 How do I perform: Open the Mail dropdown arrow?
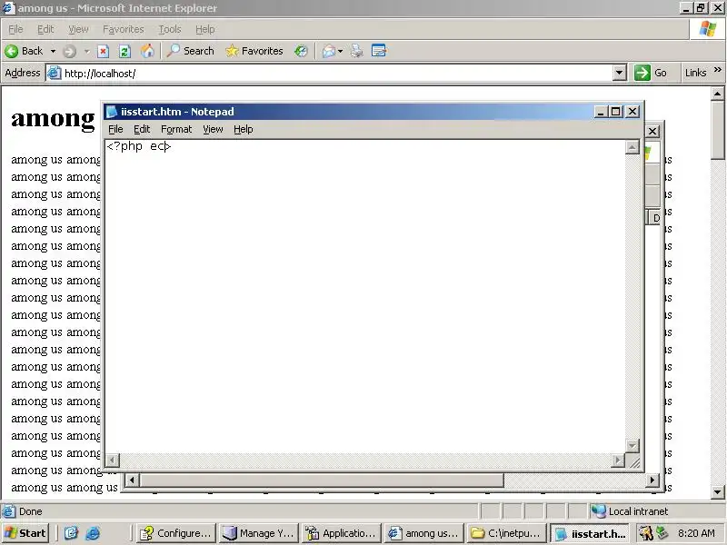(340, 51)
